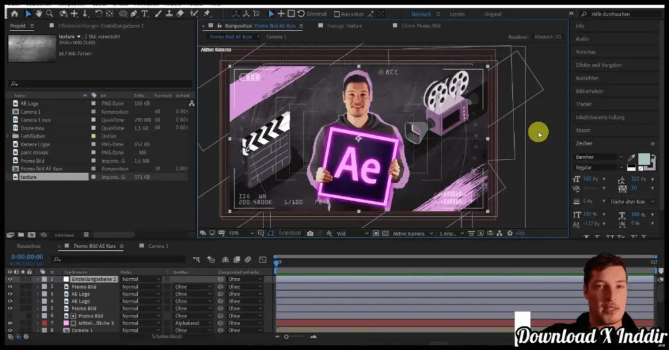Viewport: 669px width, 350px height.
Task: Switch to the Renderliste tab
Action: (29, 246)
